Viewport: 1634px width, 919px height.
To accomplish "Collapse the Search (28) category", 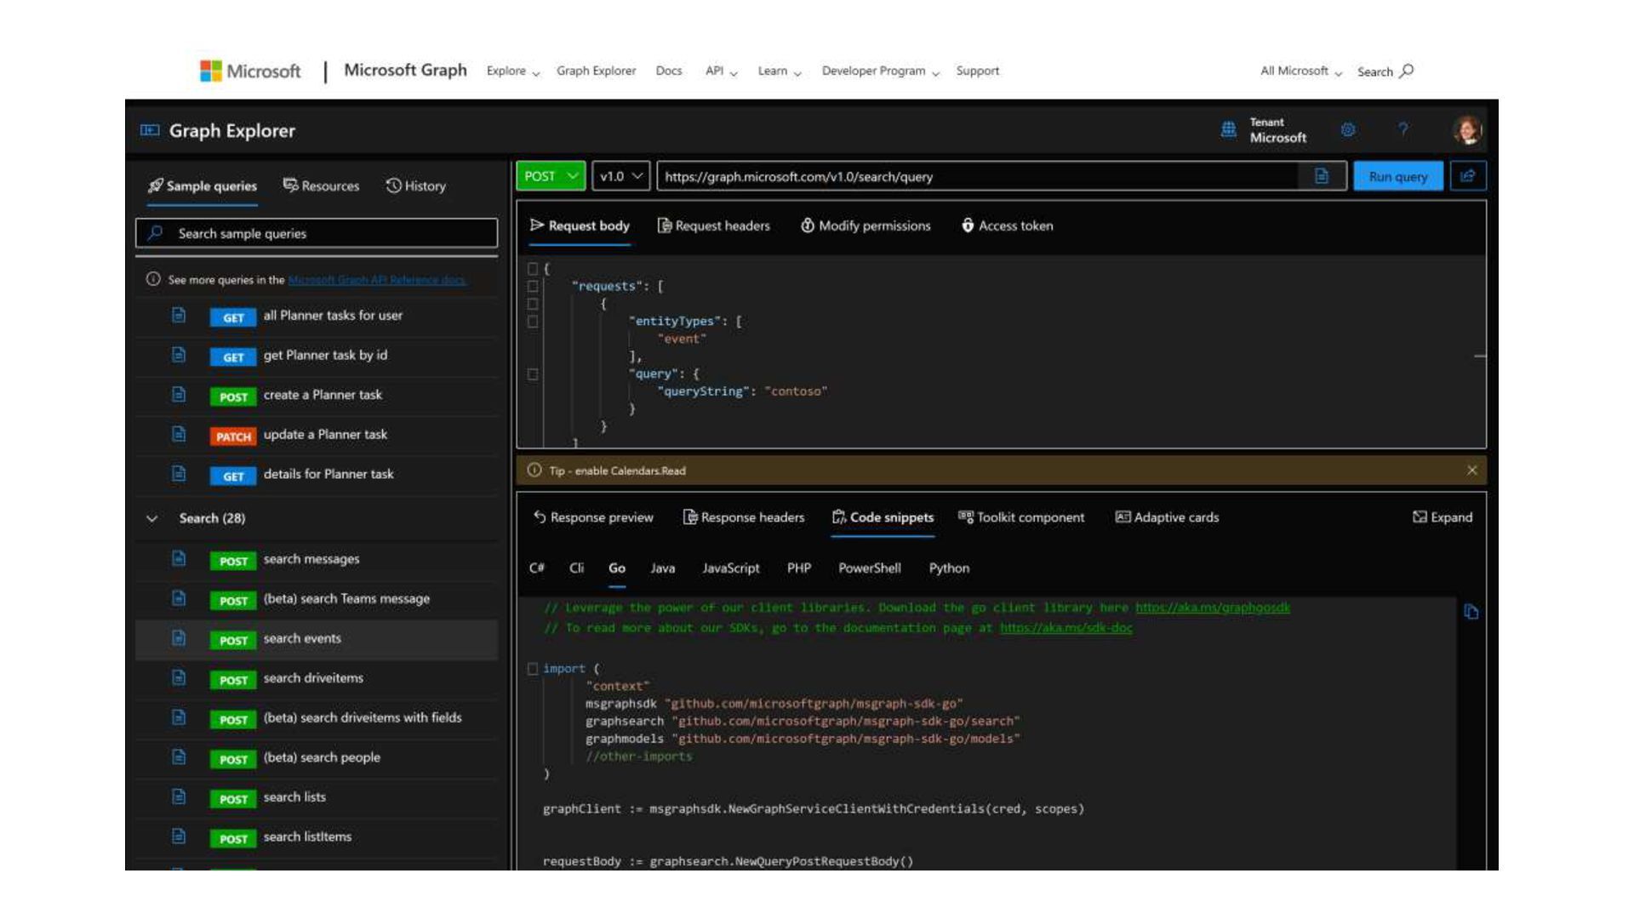I will click(x=152, y=518).
